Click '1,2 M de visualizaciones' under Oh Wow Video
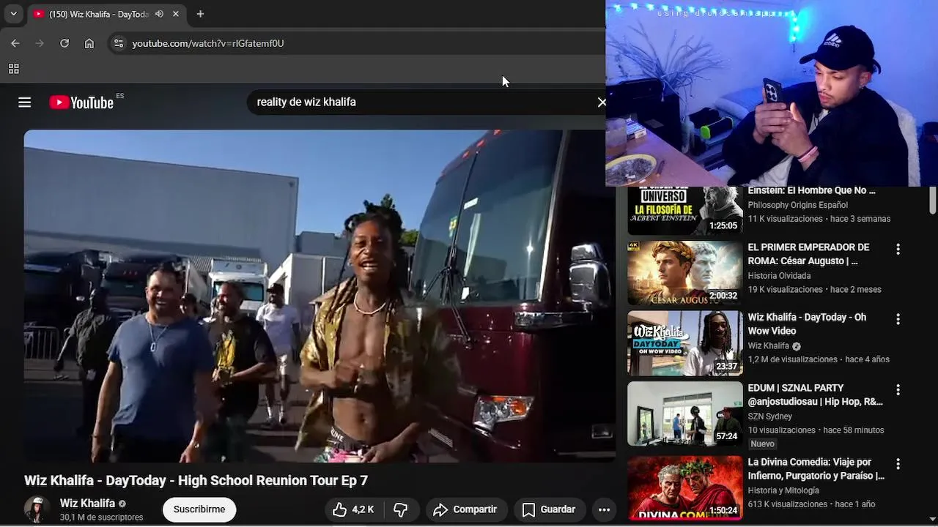938x527 pixels. pos(792,359)
